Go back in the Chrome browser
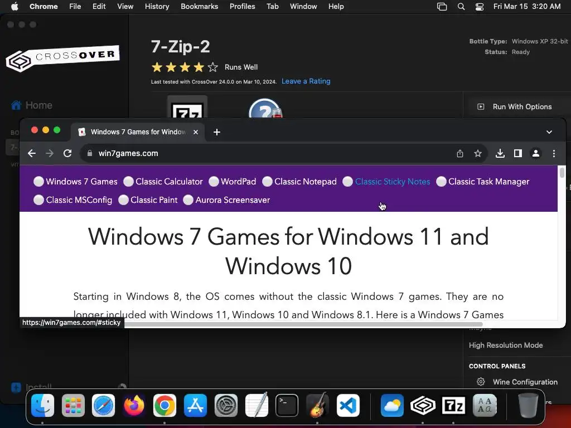 point(32,153)
